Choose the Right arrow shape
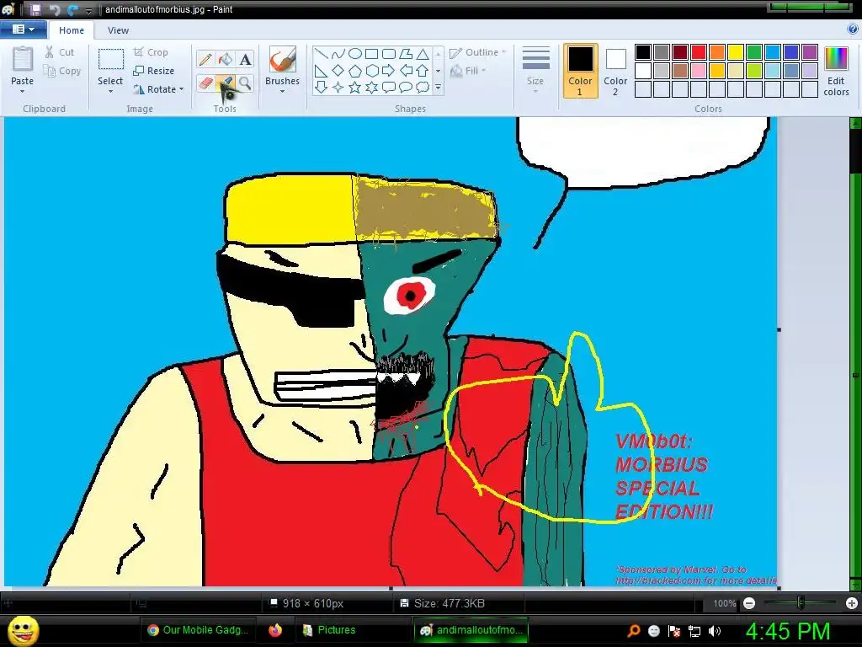The width and height of the screenshot is (862, 647). (389, 71)
